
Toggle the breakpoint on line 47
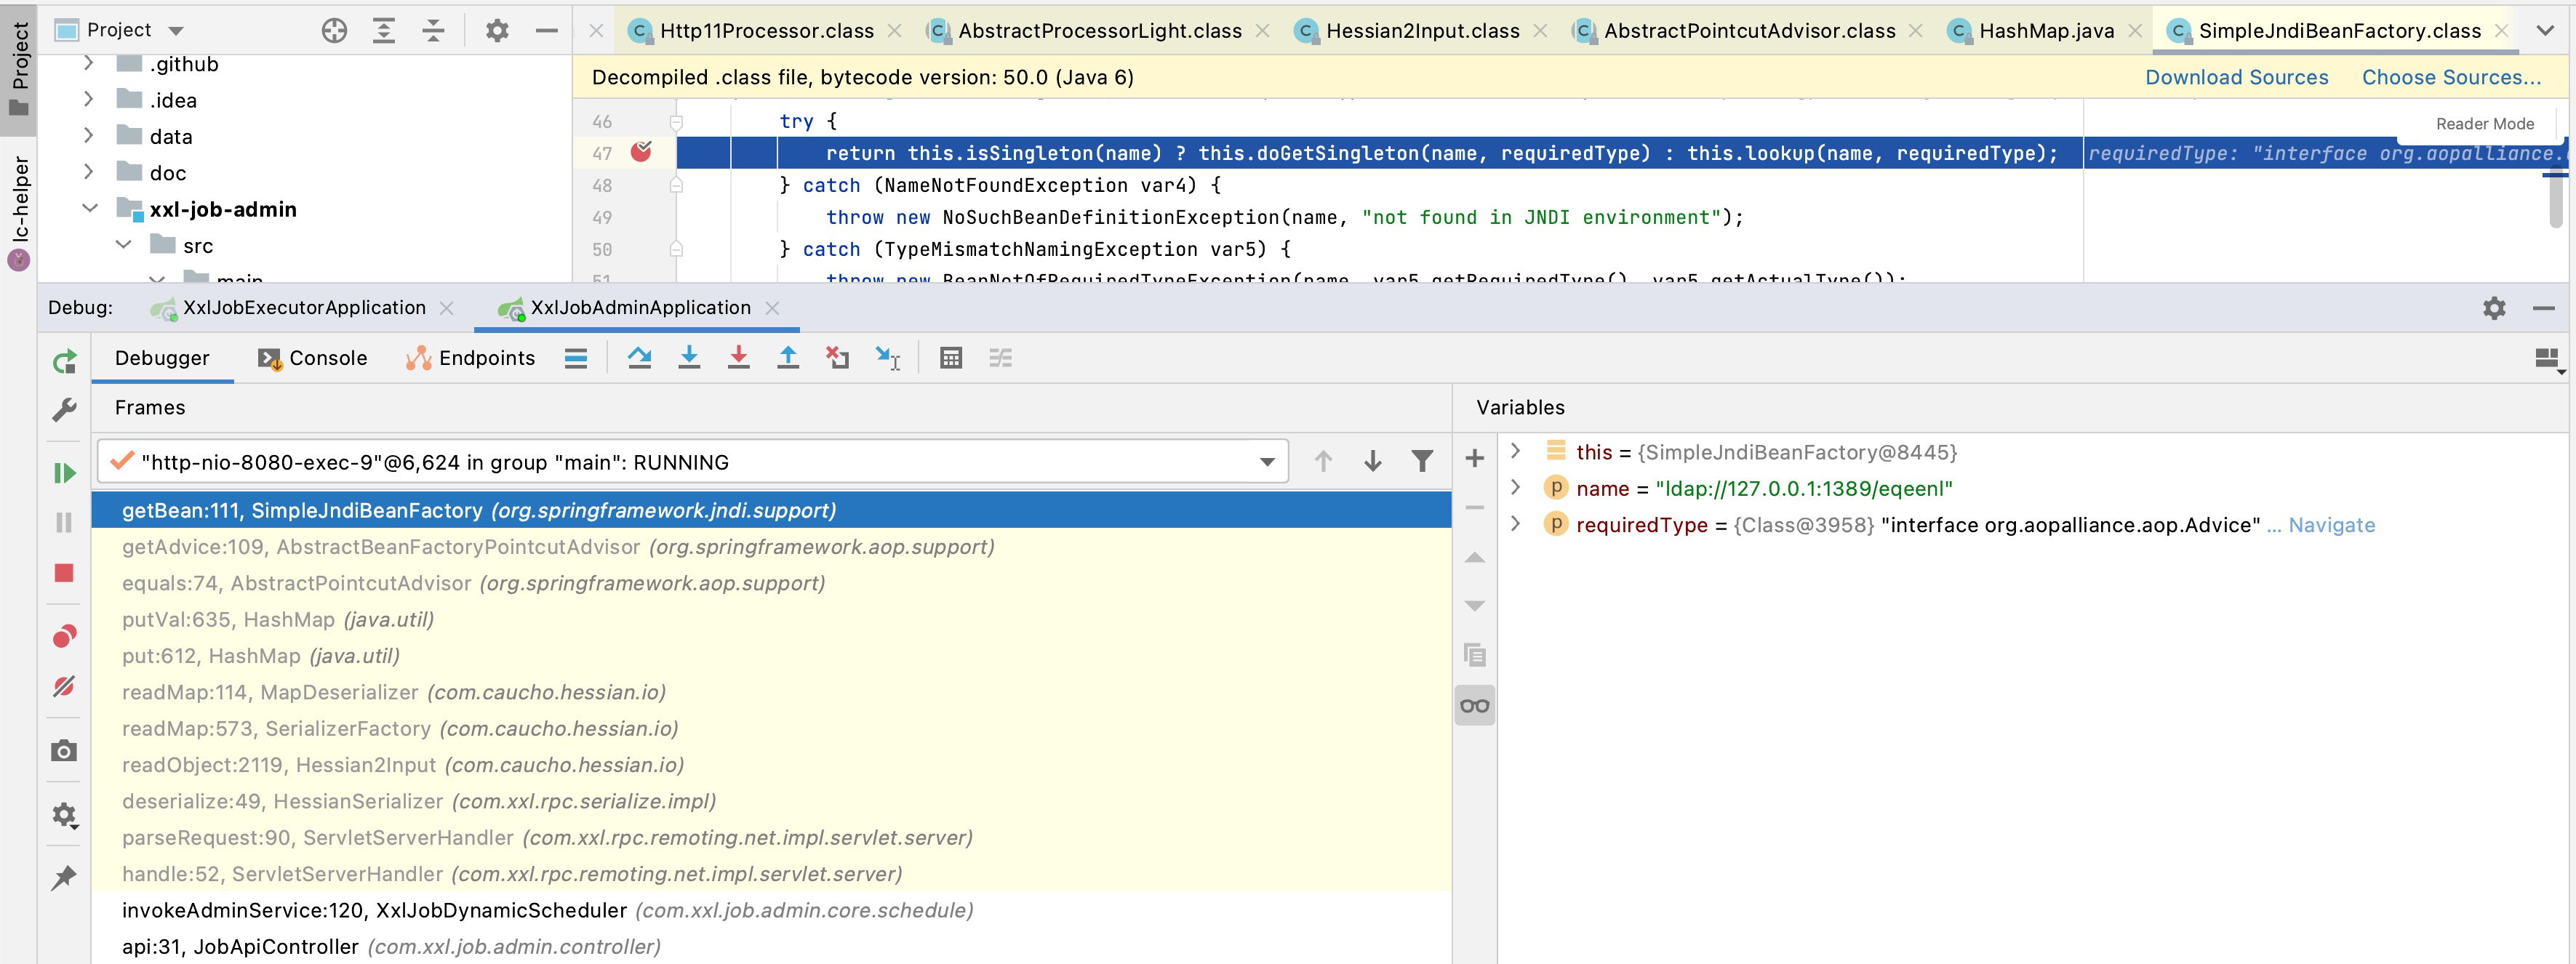pyautogui.click(x=641, y=152)
